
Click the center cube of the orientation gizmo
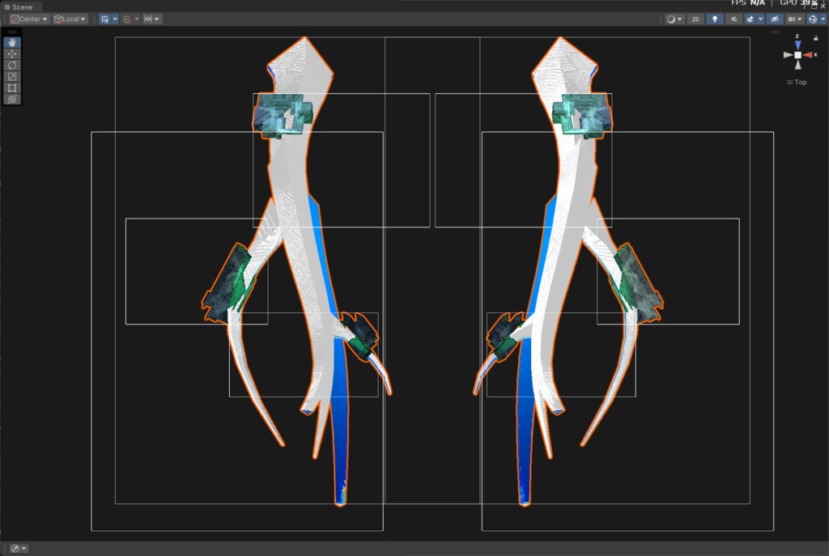click(x=797, y=55)
